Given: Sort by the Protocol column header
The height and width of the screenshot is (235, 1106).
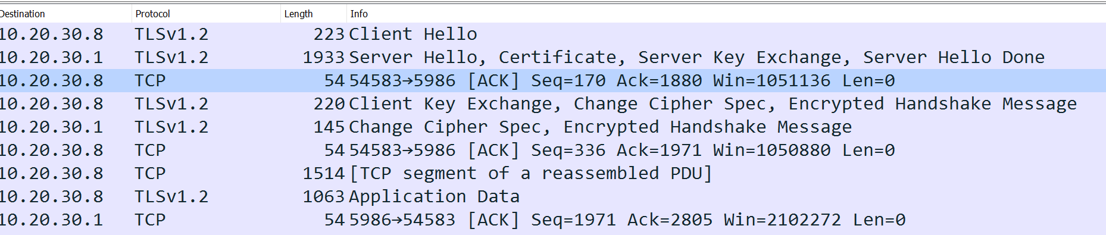Looking at the screenshot, I should click(206, 14).
